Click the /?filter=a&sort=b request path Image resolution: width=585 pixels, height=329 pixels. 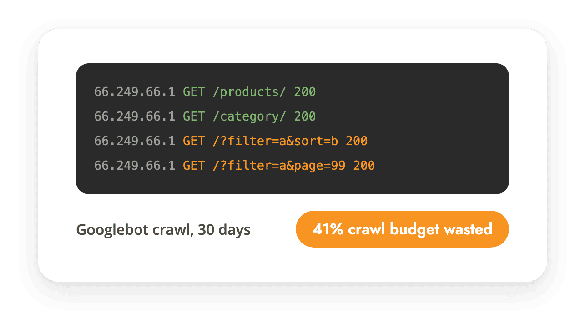pos(275,142)
